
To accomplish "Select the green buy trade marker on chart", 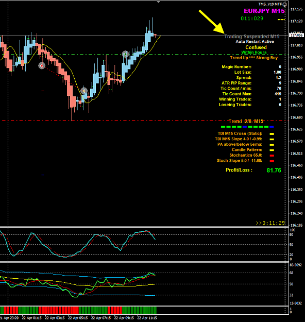I will pyautogui.click(x=125, y=54).
